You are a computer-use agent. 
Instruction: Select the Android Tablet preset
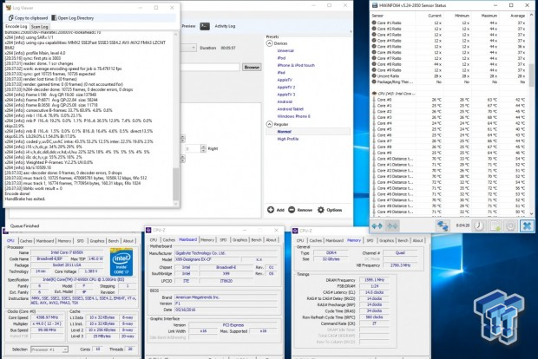291,109
